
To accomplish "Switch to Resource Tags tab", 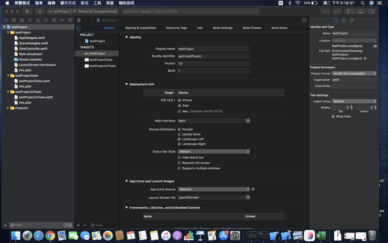I will coord(177,28).
